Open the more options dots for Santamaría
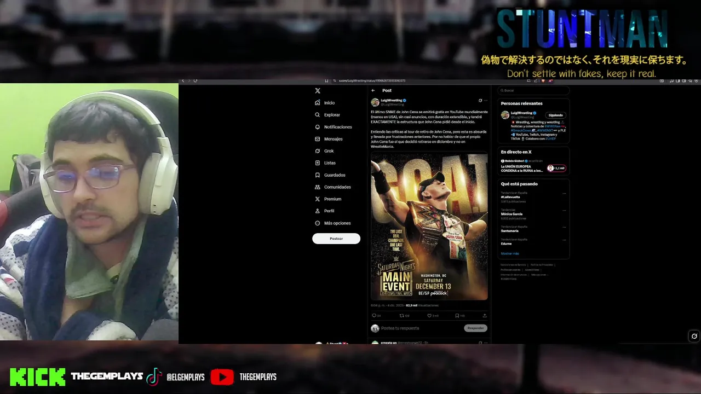The height and width of the screenshot is (394, 701). (564, 227)
